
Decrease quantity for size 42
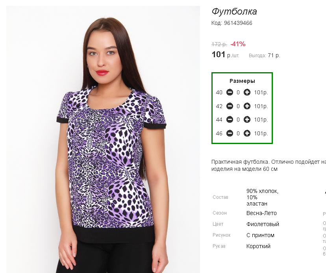click(230, 106)
